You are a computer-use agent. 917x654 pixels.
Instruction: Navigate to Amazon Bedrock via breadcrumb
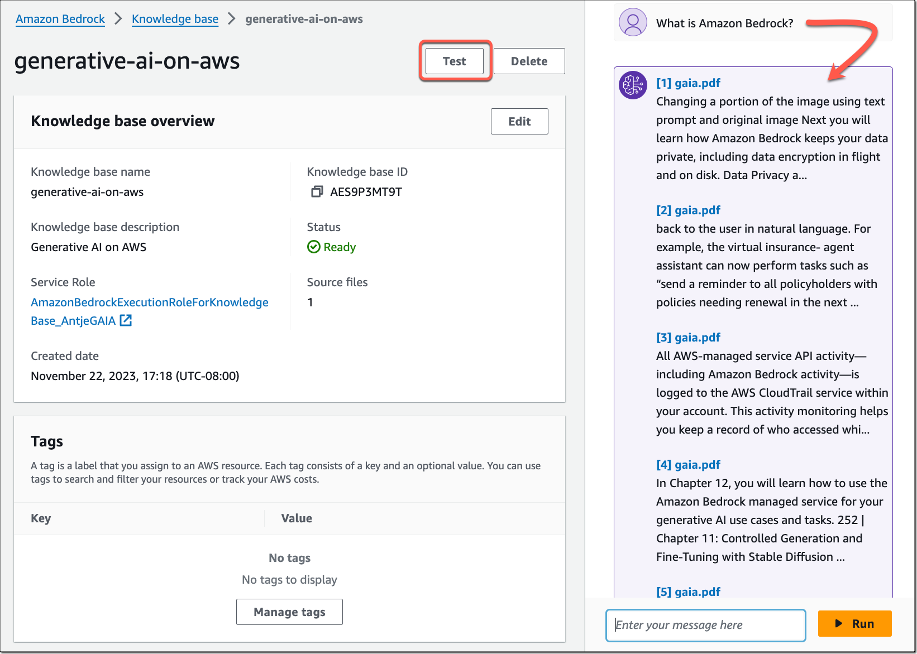coord(60,18)
